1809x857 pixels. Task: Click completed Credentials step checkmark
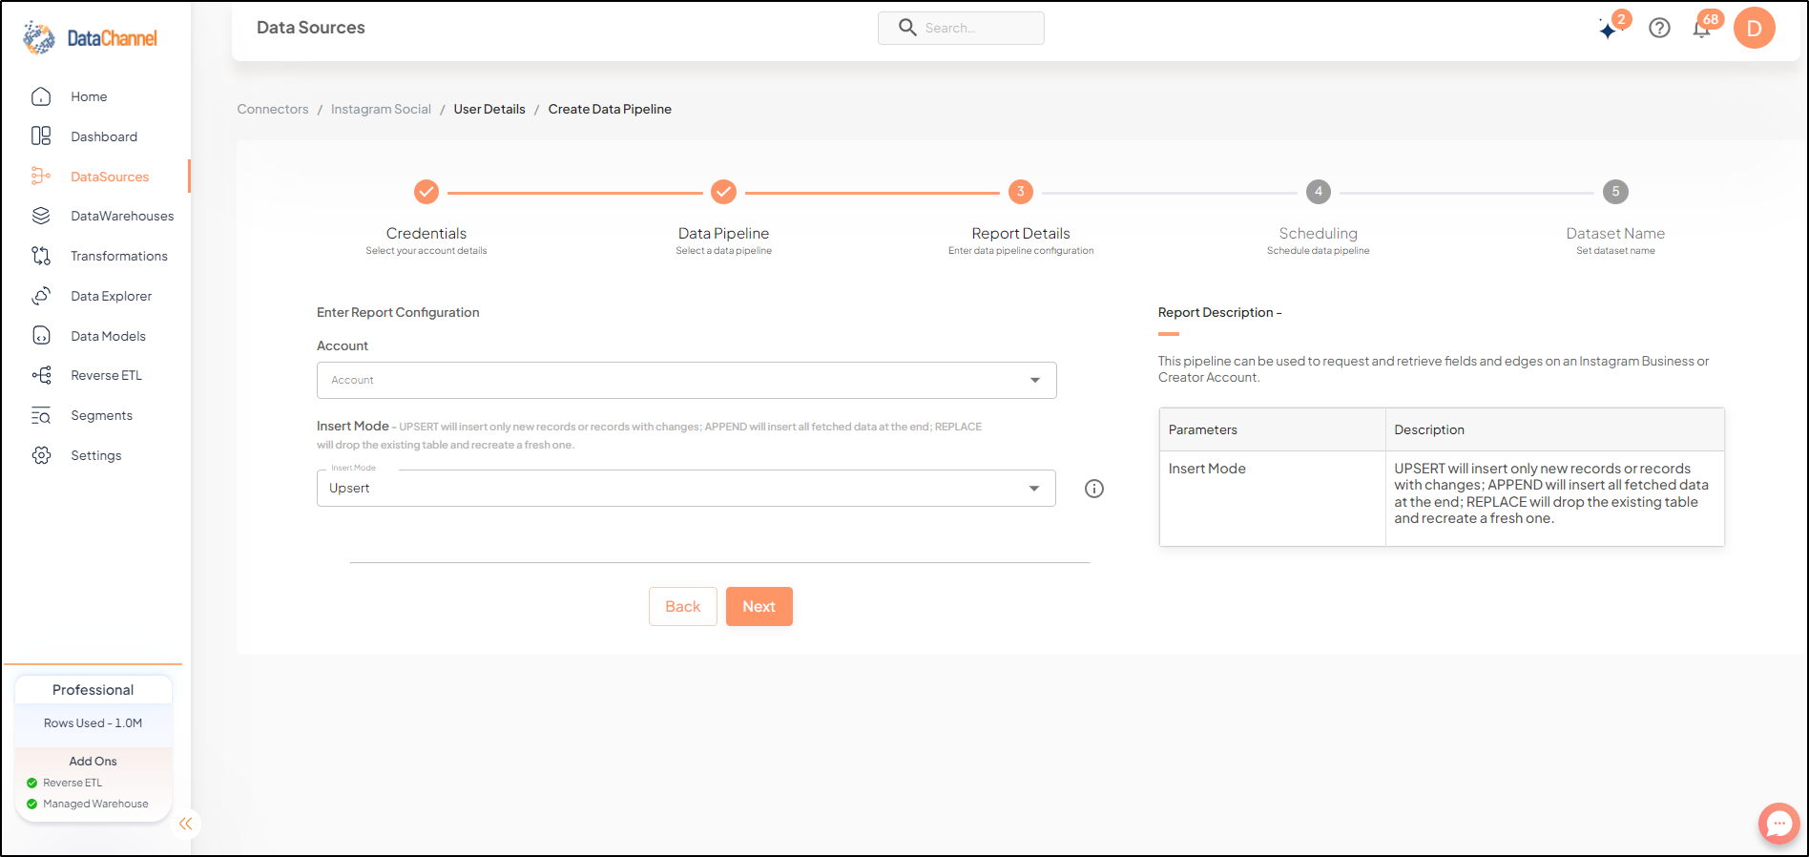[x=426, y=192]
